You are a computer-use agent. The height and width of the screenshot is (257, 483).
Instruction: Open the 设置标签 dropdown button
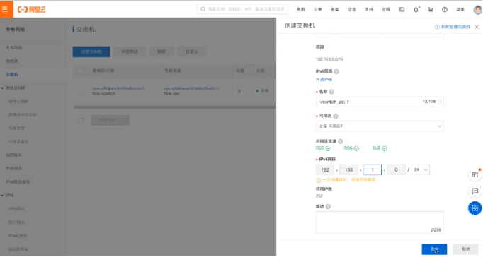coord(110,120)
